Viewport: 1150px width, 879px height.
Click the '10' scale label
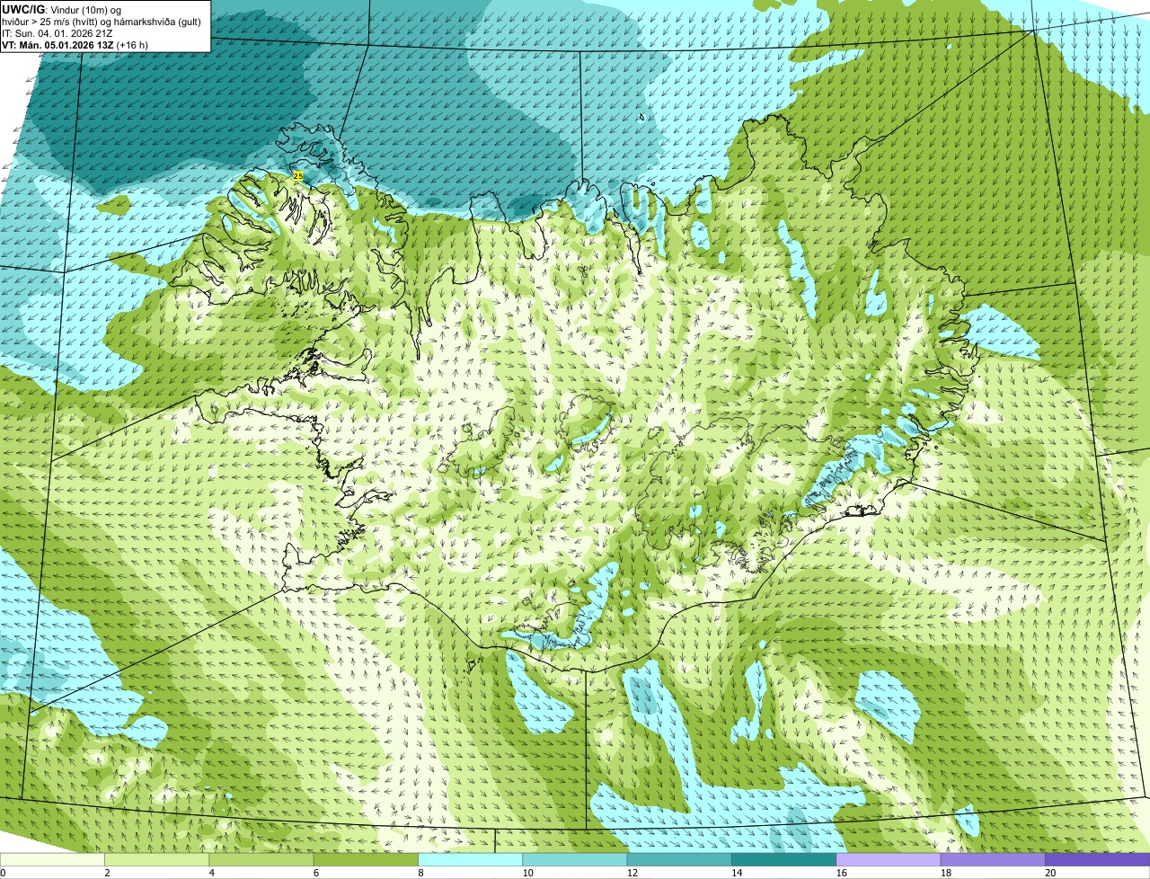(x=527, y=873)
